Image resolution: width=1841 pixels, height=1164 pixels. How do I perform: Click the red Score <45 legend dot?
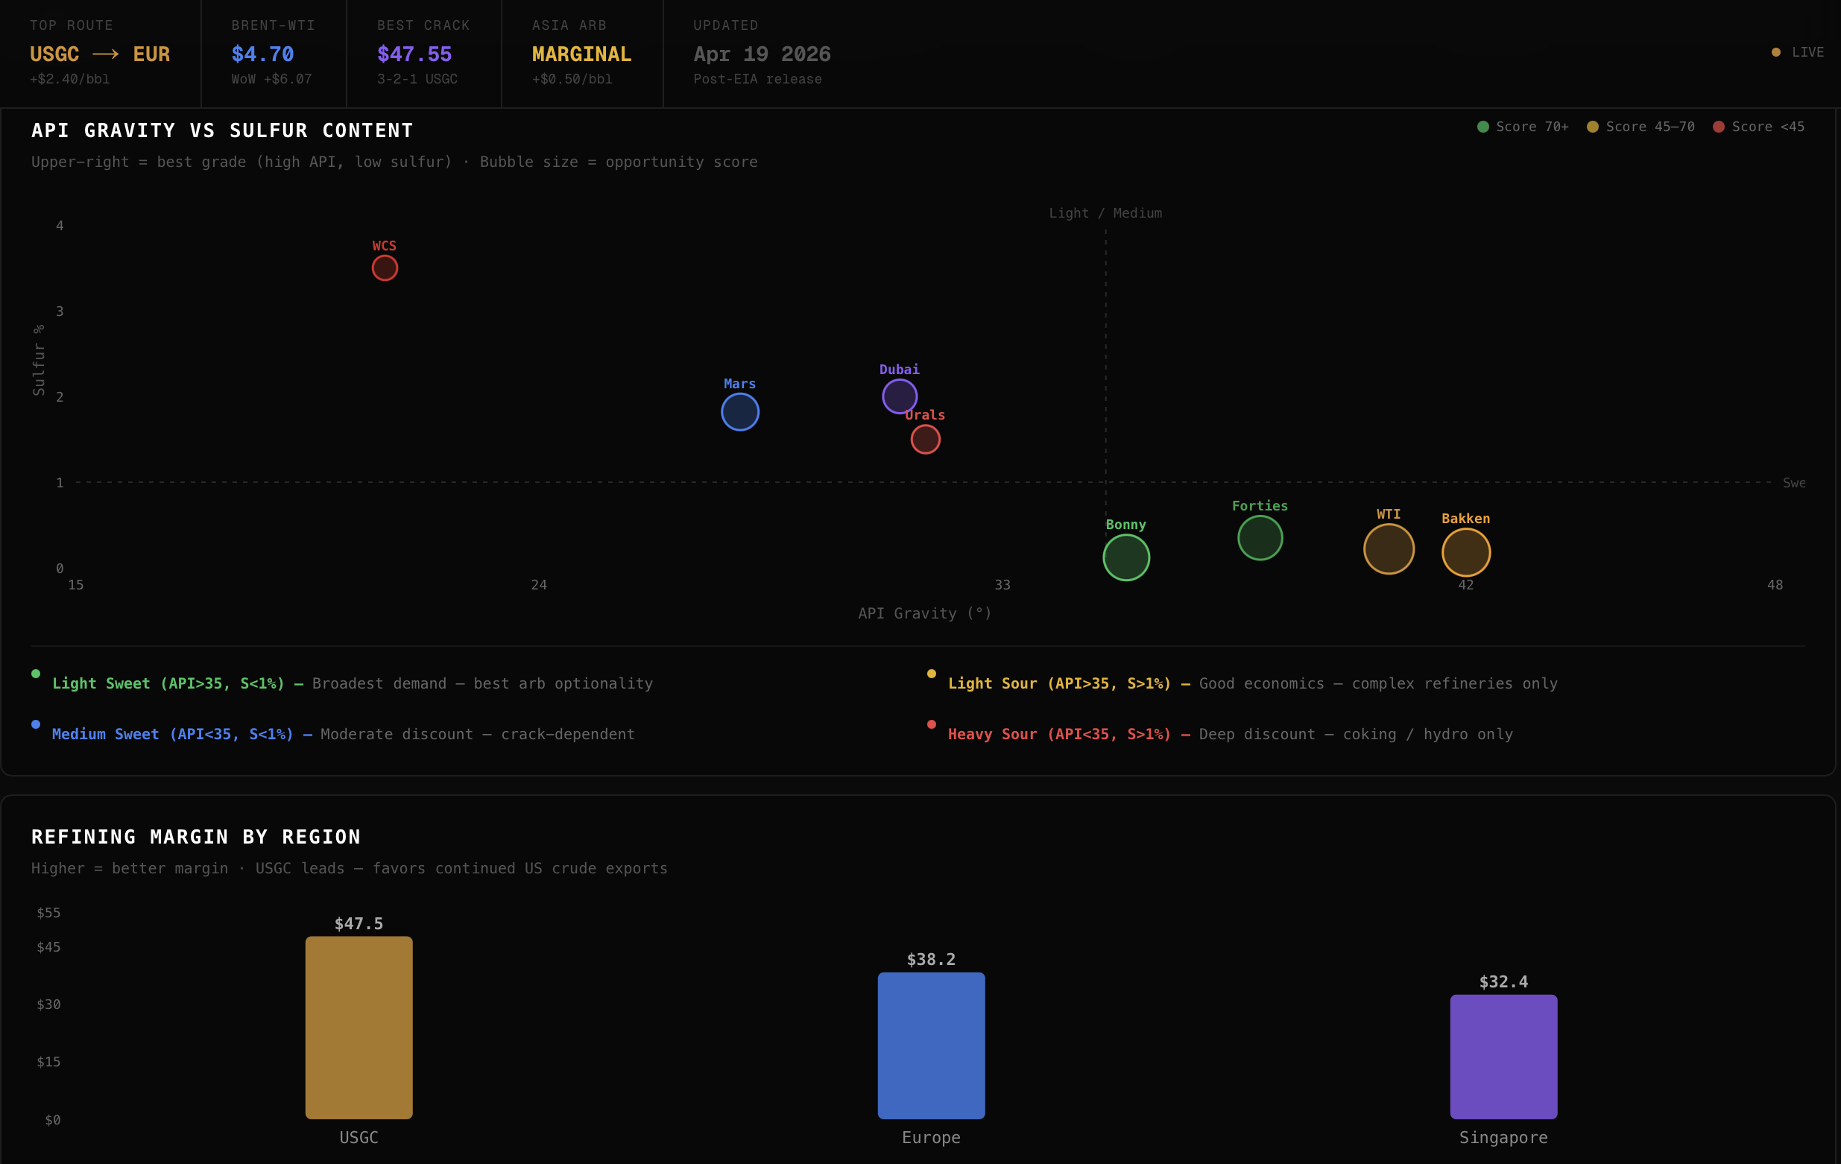point(1719,127)
